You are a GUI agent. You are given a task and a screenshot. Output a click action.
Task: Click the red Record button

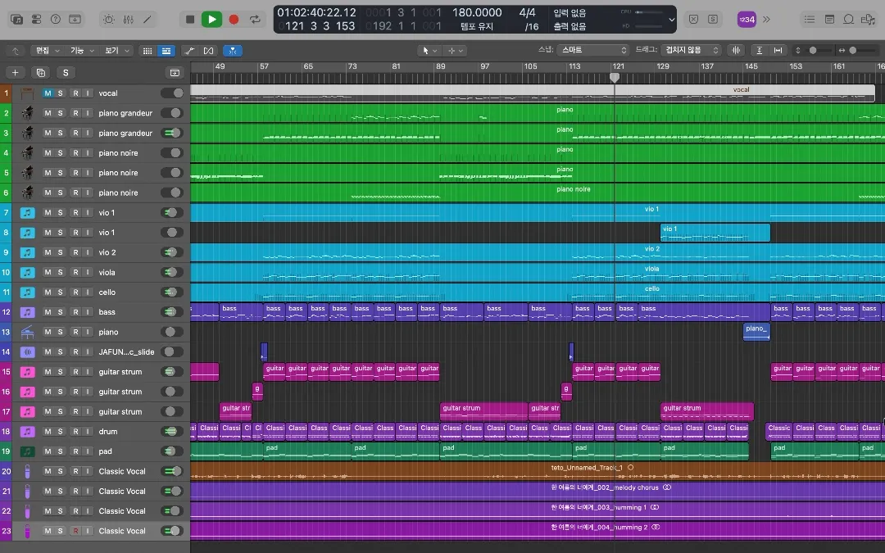pyautogui.click(x=234, y=19)
